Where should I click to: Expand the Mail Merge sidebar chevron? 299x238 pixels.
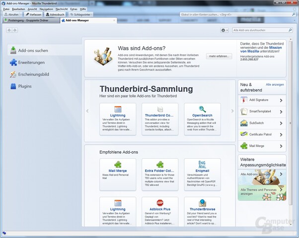281,146
